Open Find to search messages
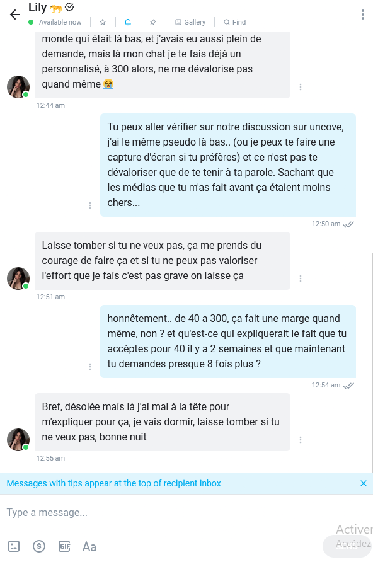373x562 pixels. pyautogui.click(x=234, y=22)
